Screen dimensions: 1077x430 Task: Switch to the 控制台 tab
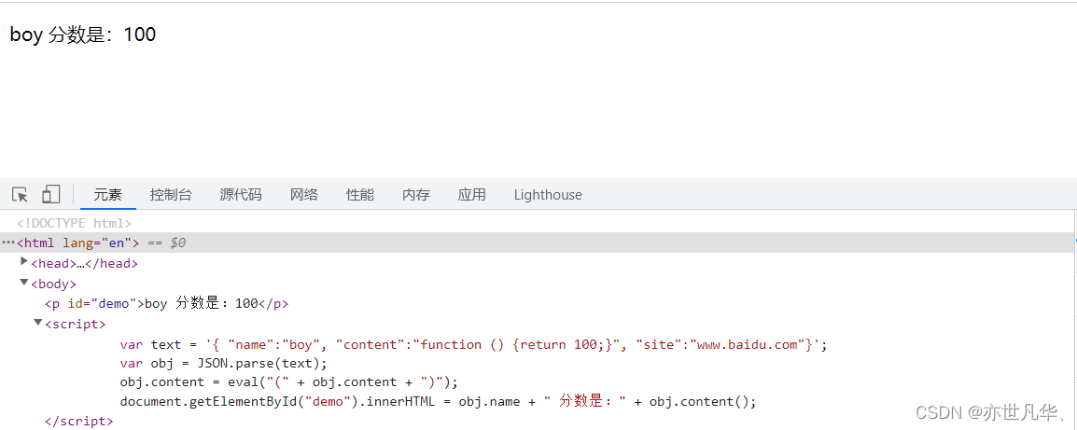pyautogui.click(x=171, y=195)
